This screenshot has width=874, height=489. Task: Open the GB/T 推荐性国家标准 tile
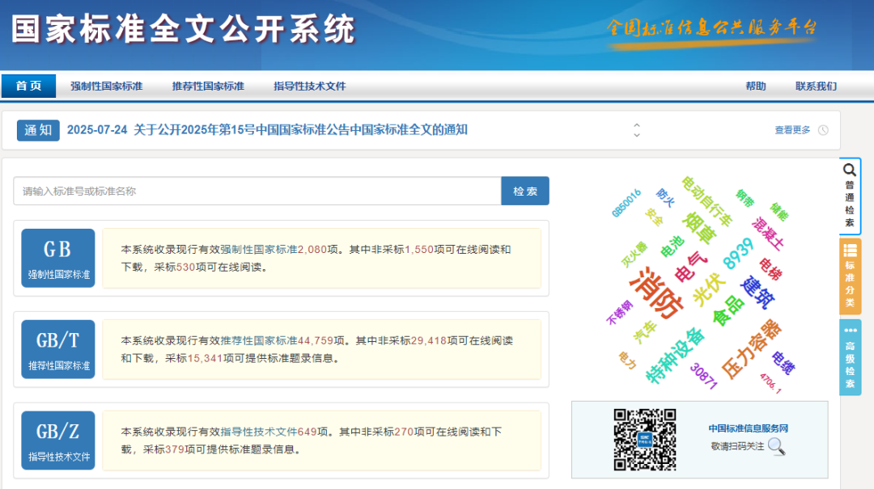point(58,349)
